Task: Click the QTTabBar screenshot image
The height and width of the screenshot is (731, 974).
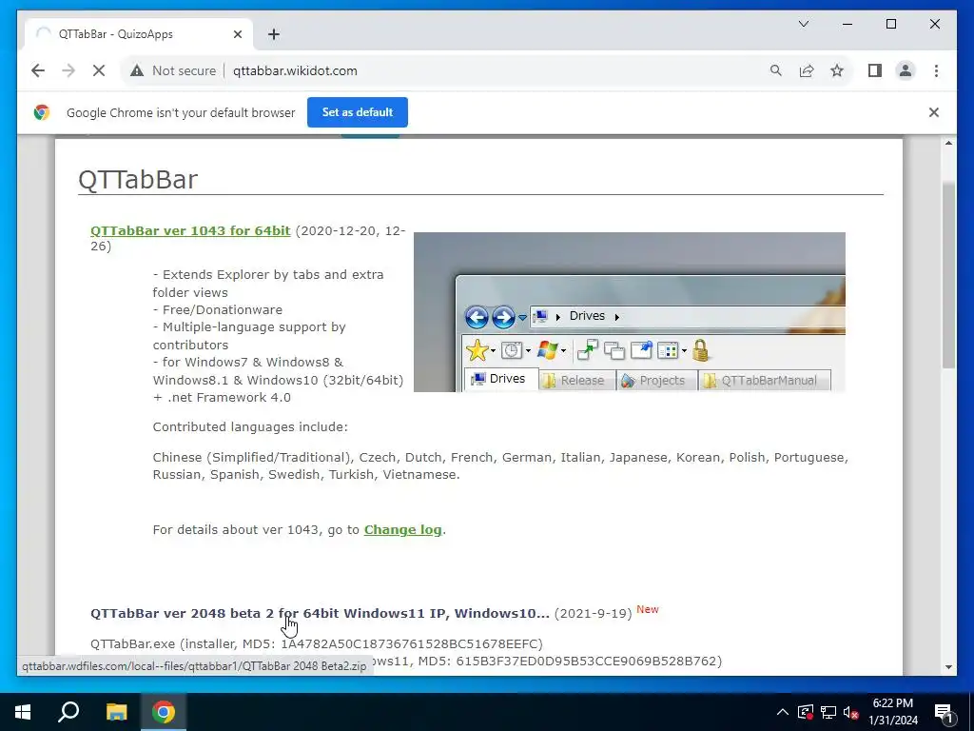Action: (630, 312)
